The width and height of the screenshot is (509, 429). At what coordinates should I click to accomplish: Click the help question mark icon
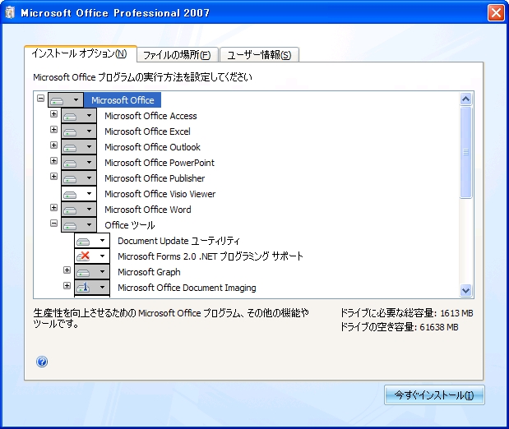click(42, 362)
